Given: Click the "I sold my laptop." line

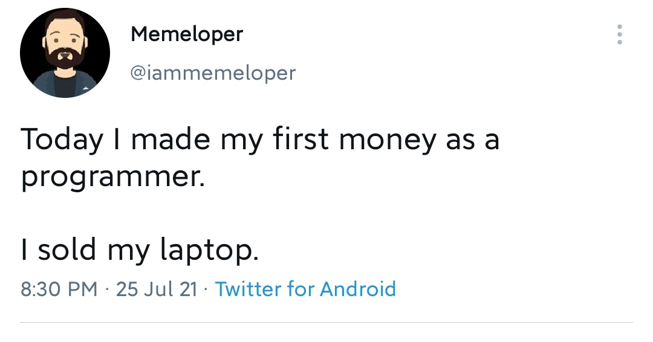Looking at the screenshot, I should [x=140, y=248].
